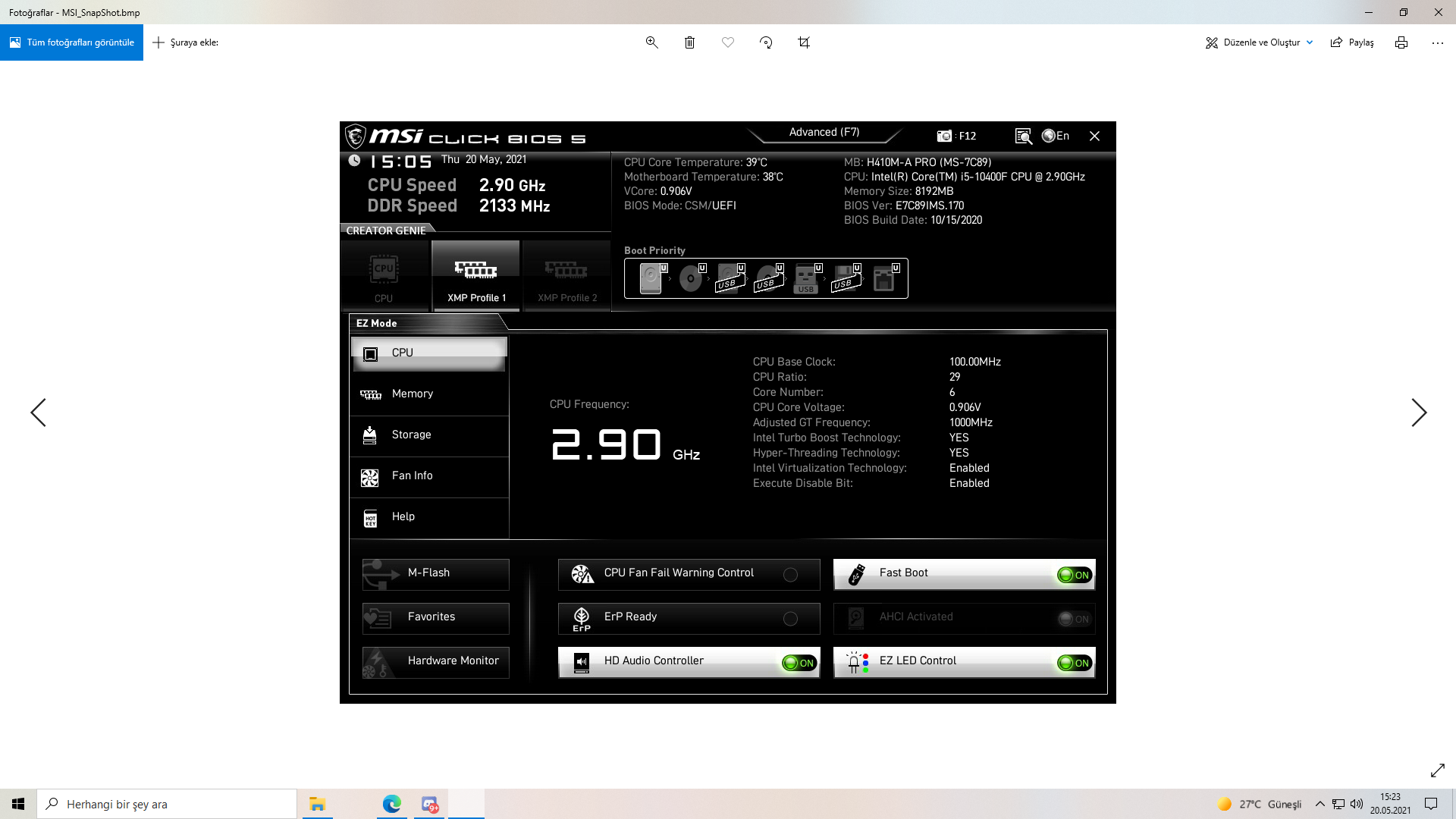
Task: Select the XMP Profile 2 tab
Action: pos(567,276)
